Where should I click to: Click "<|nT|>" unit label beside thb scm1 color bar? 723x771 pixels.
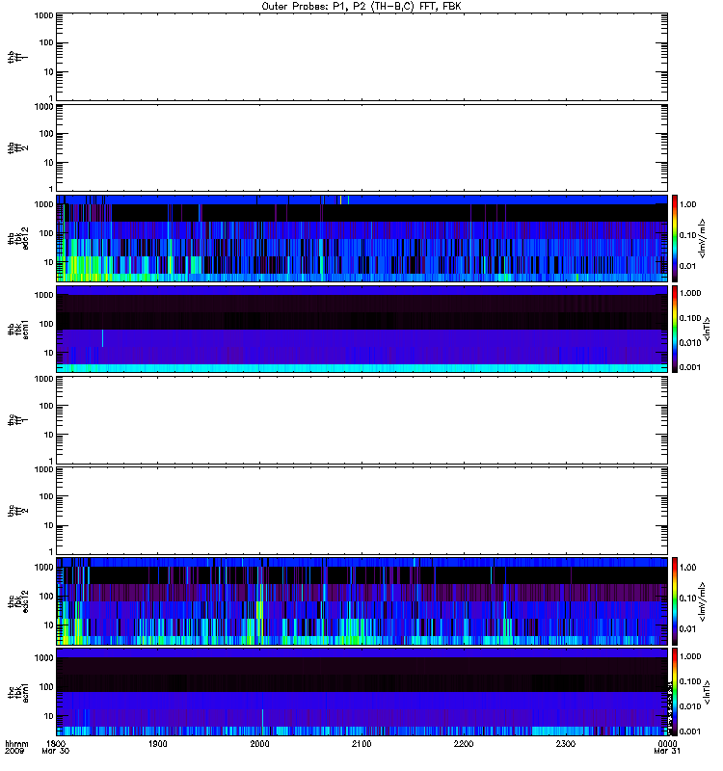[707, 329]
